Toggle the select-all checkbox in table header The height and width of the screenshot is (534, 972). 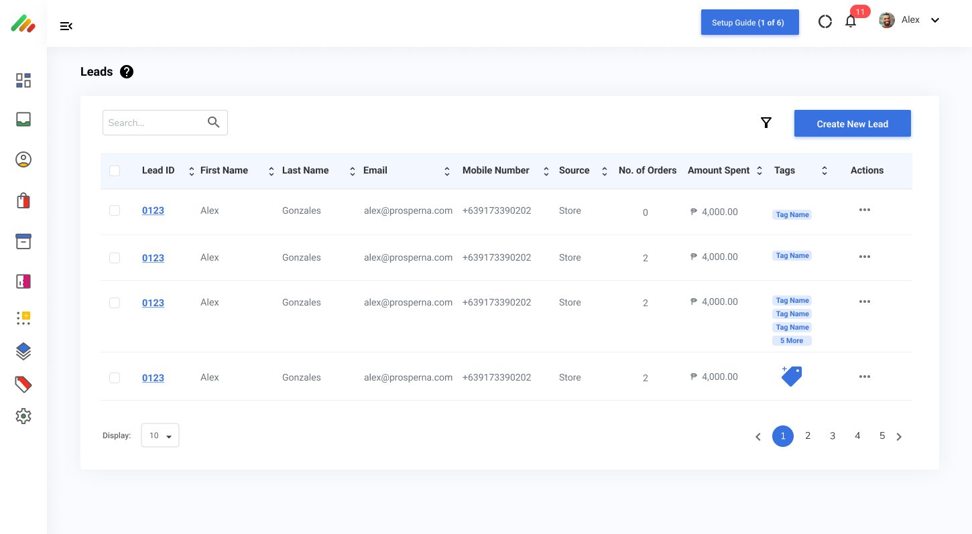115,171
